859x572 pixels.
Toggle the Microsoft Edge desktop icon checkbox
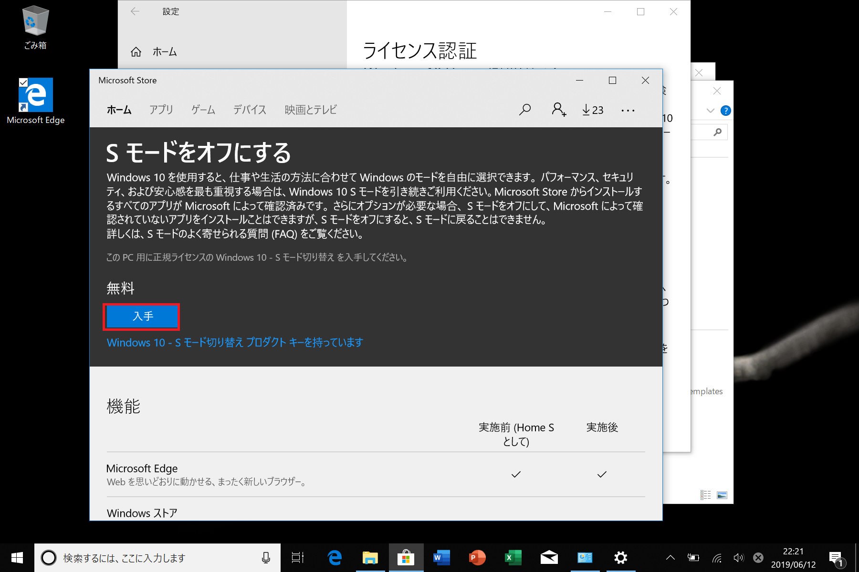[x=23, y=82]
